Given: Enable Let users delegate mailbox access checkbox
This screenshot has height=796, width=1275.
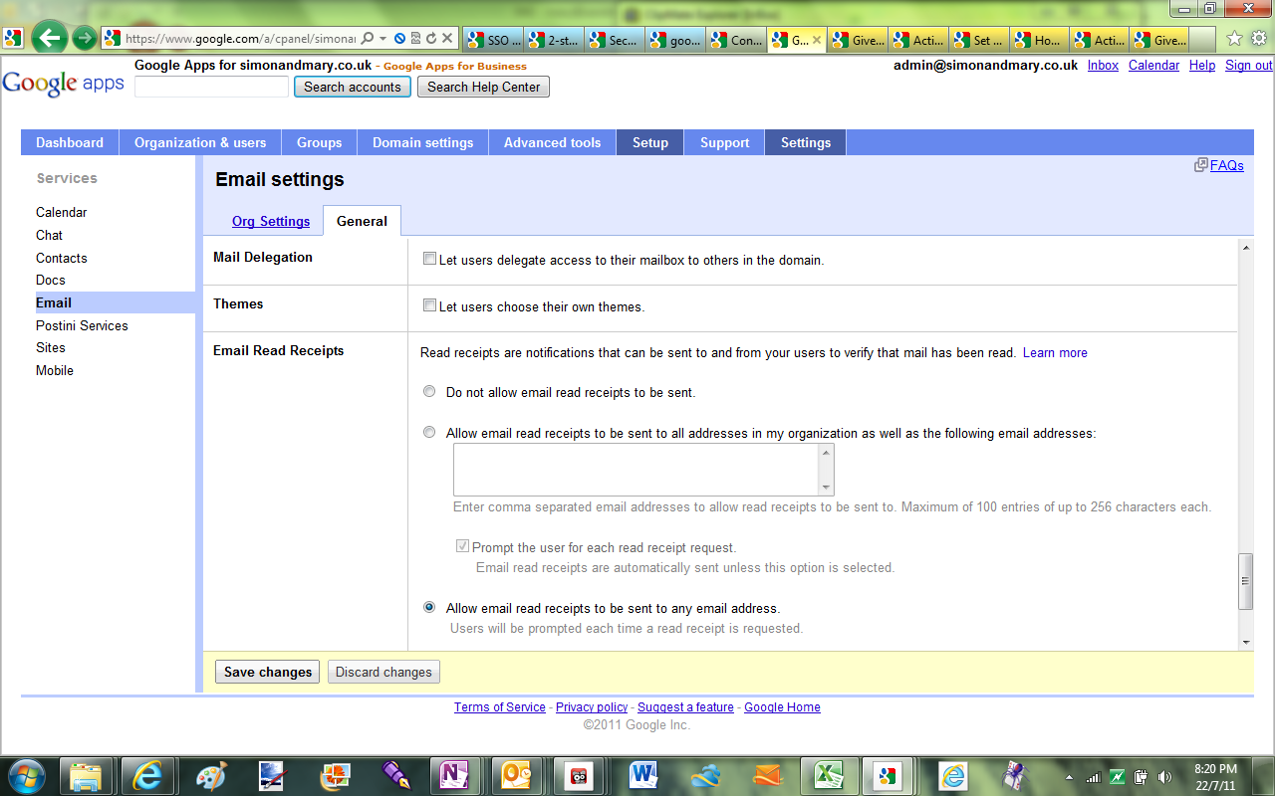Looking at the screenshot, I should (429, 259).
